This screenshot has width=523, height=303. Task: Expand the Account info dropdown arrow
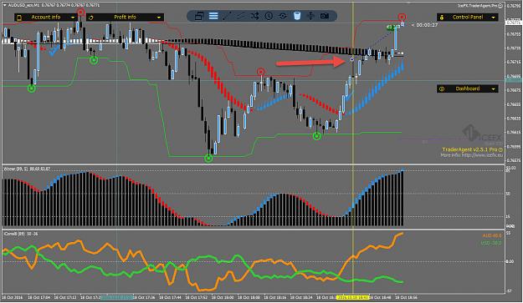[x=73, y=18]
